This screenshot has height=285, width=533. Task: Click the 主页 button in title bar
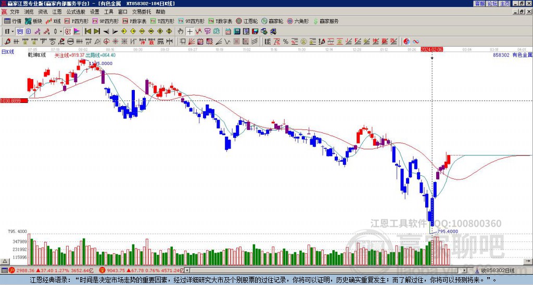505,4
